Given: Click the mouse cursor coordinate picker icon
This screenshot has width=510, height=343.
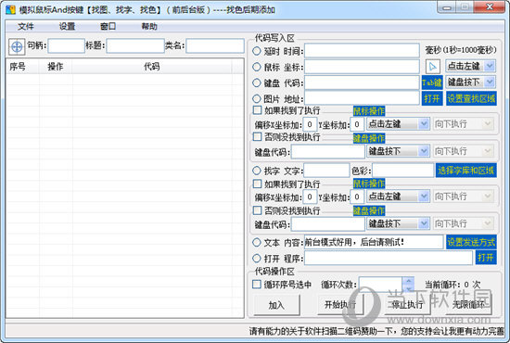Looking at the screenshot, I should (433, 67).
